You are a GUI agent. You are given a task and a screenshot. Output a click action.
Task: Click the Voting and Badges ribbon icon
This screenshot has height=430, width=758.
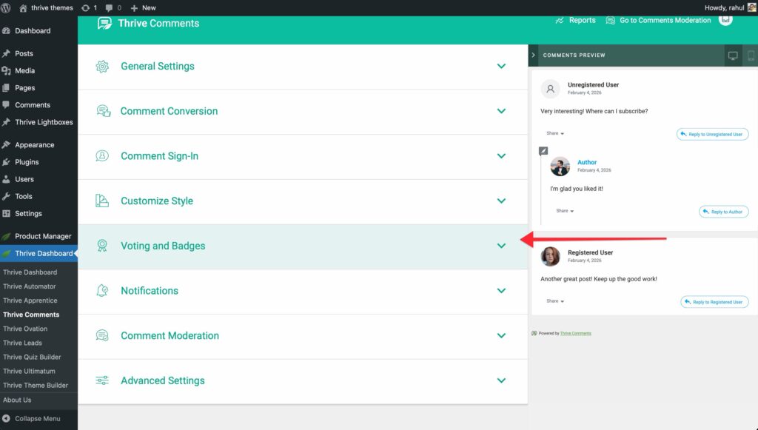tap(102, 246)
